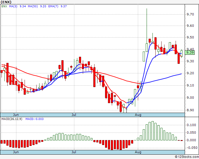Click the 0.100 MACD axis label

[191, 125]
